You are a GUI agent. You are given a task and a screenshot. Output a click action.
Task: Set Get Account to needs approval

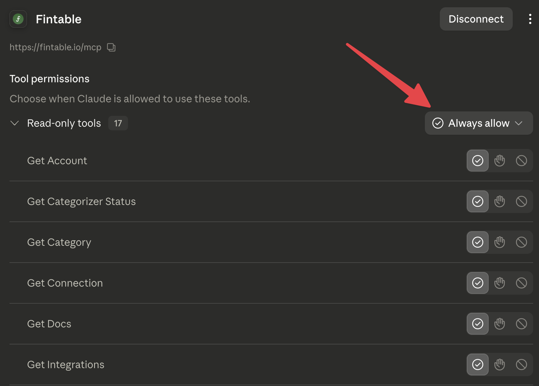(x=500, y=161)
